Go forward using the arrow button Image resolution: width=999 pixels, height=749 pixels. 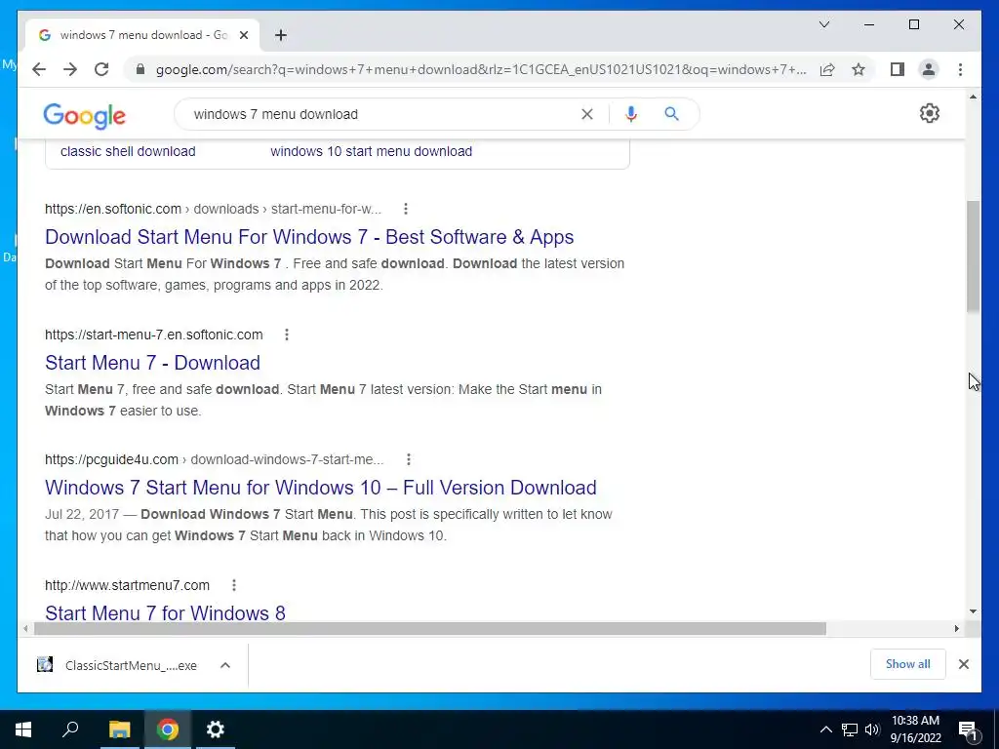tap(70, 69)
